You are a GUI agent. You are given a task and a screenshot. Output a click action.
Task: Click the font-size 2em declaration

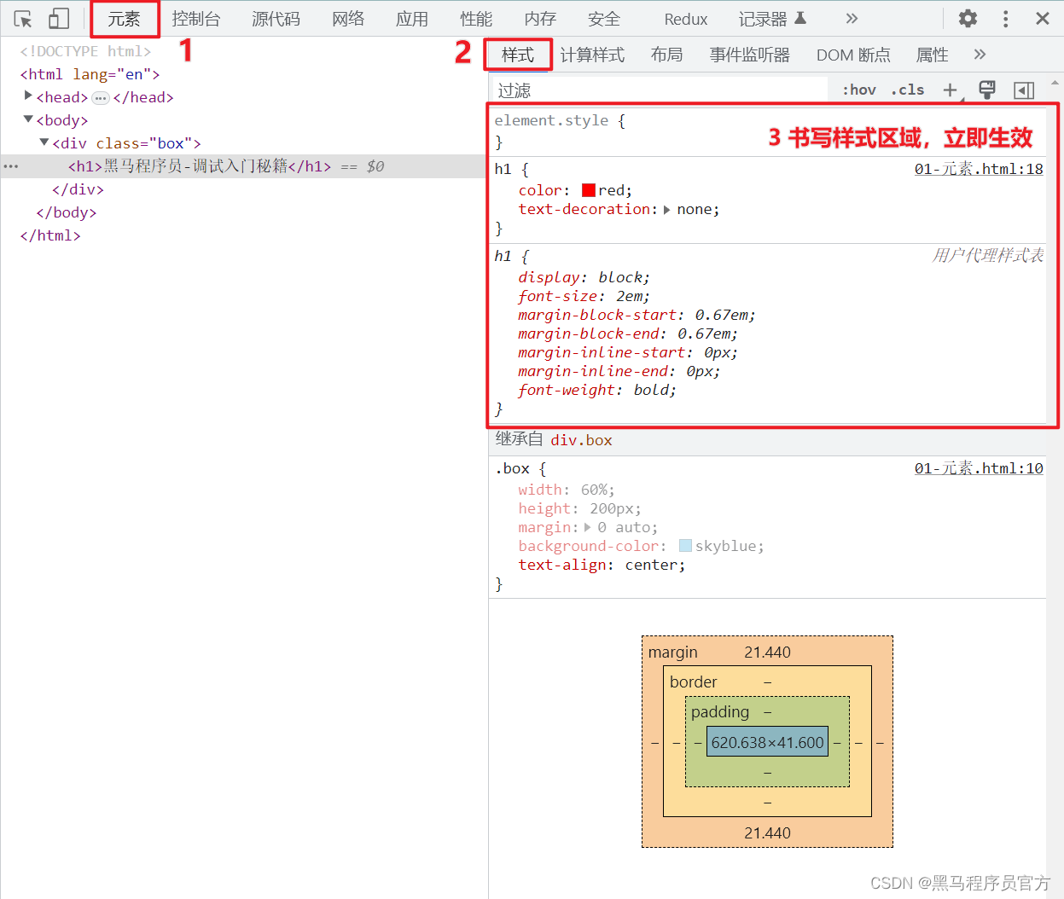584,296
